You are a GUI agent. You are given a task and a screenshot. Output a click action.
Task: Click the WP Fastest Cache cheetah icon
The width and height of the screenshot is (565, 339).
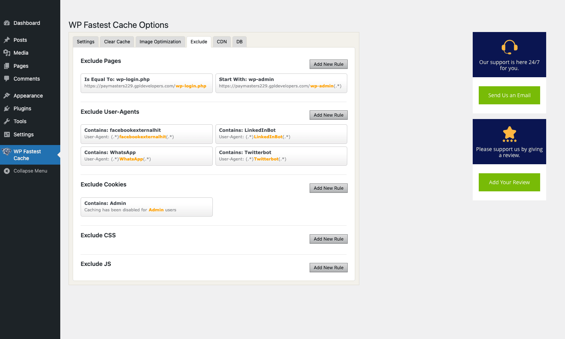click(7, 152)
